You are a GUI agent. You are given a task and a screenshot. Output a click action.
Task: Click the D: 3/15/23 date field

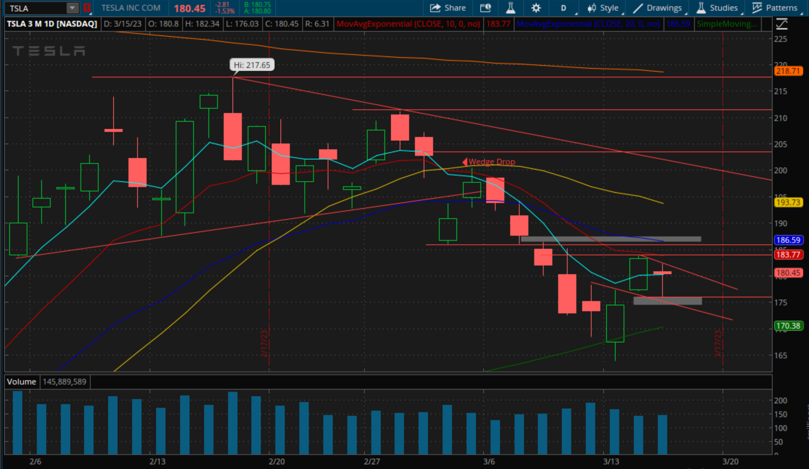(x=123, y=24)
